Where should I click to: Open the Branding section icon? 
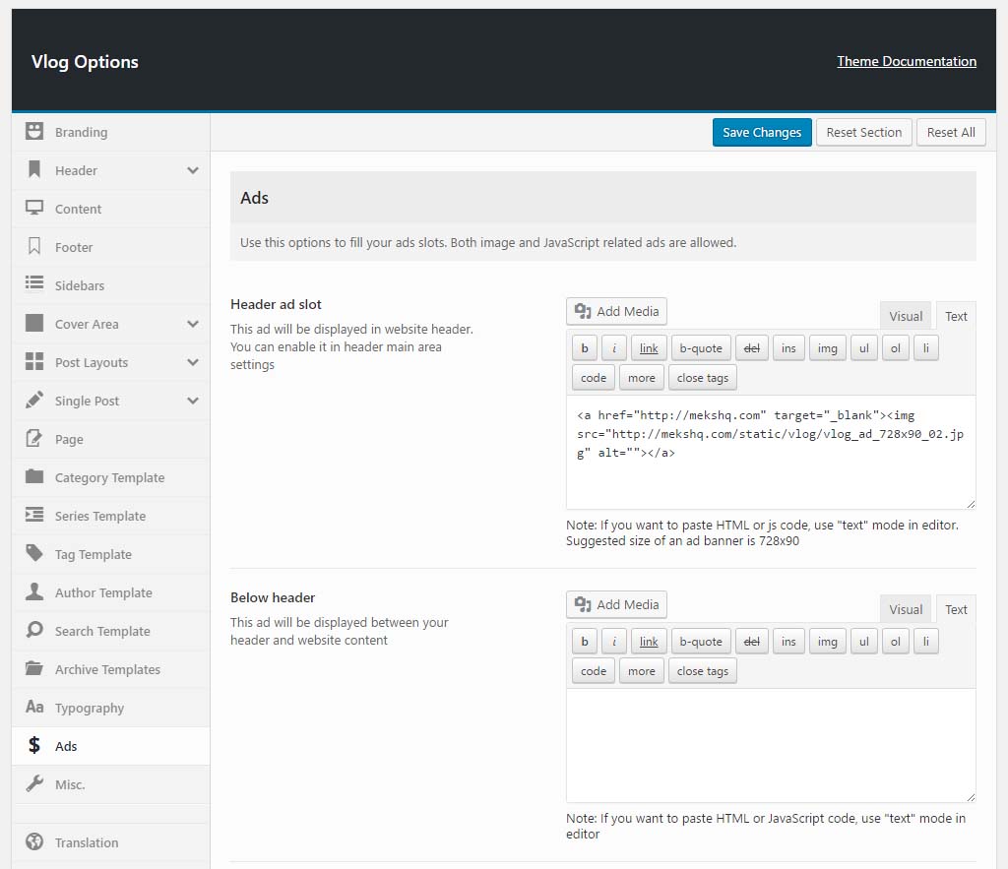[35, 132]
